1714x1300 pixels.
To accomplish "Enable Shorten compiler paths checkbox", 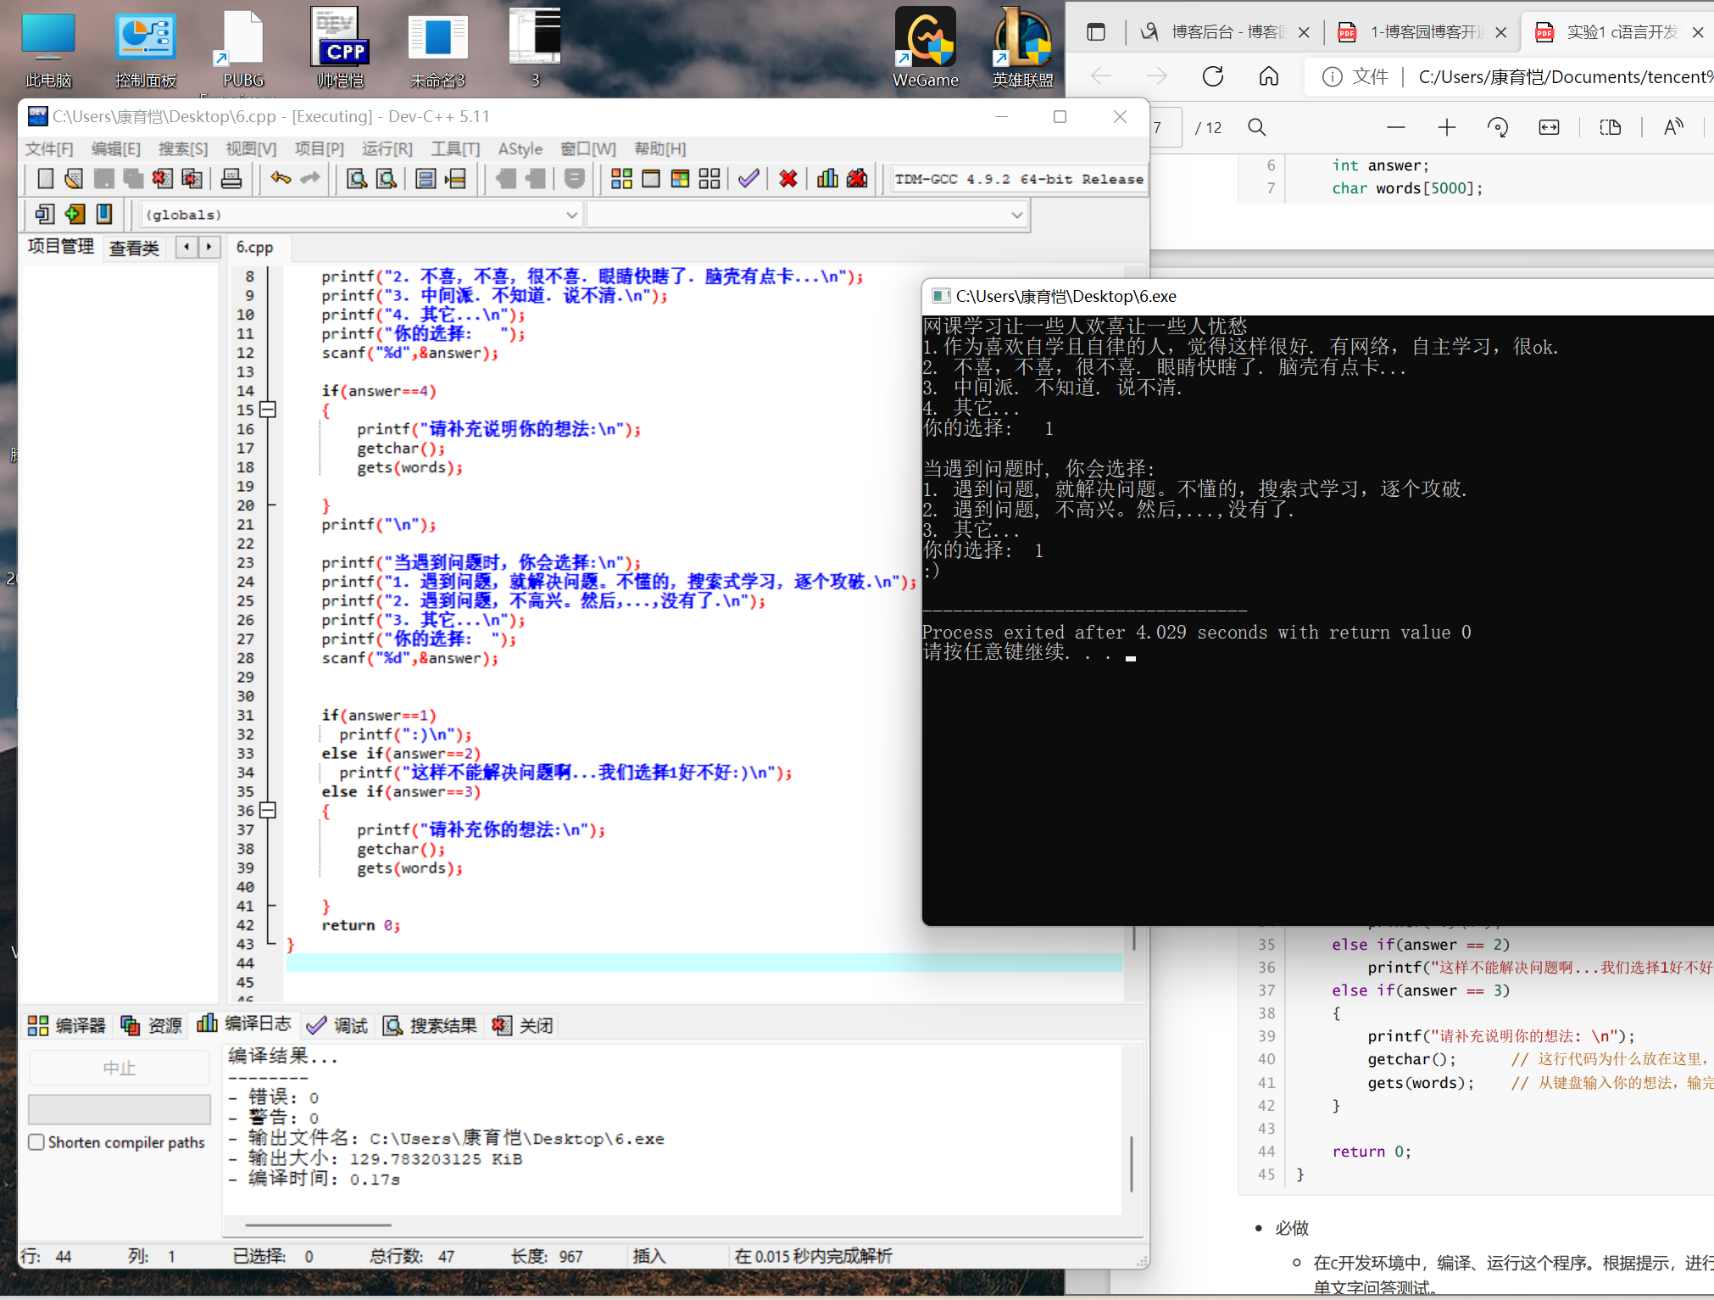I will (36, 1142).
